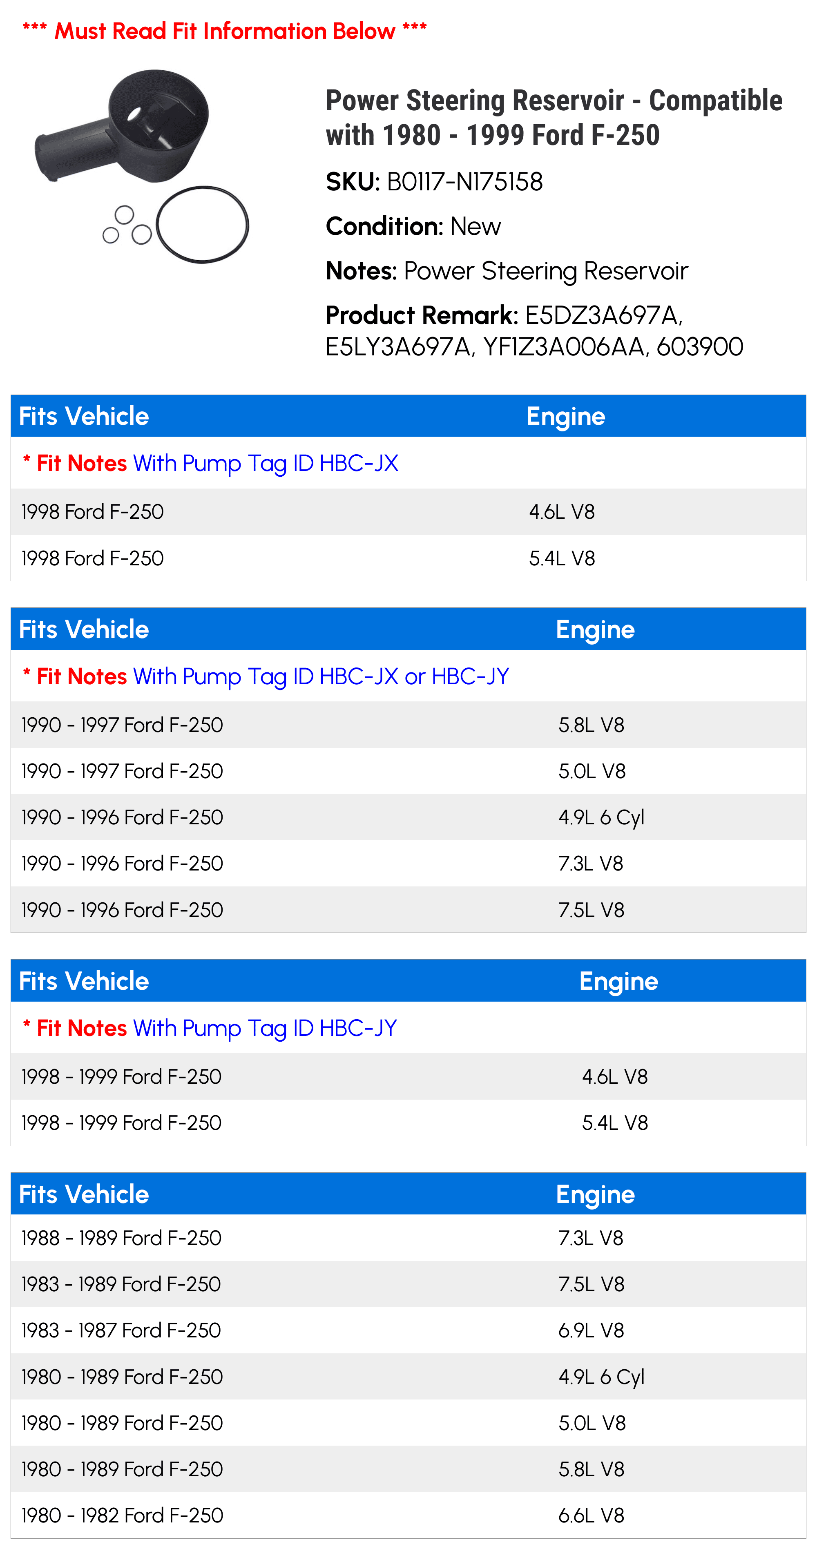Select the product title heading text
This screenshot has width=817, height=1549.
(554, 117)
